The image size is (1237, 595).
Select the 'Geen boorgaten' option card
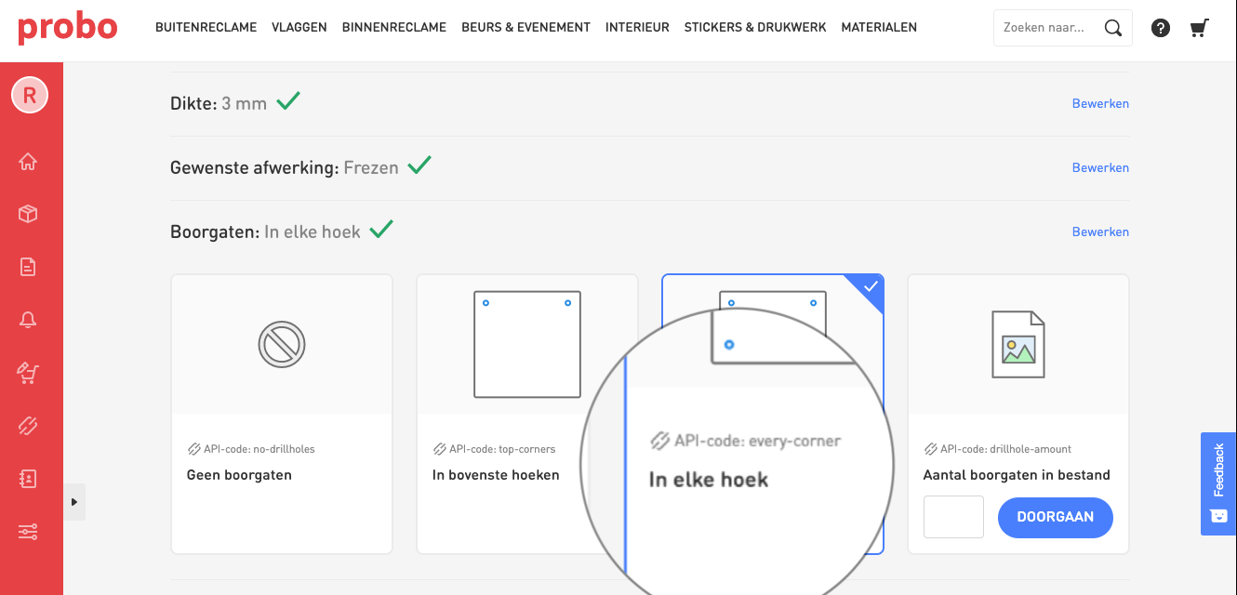pyautogui.click(x=282, y=414)
